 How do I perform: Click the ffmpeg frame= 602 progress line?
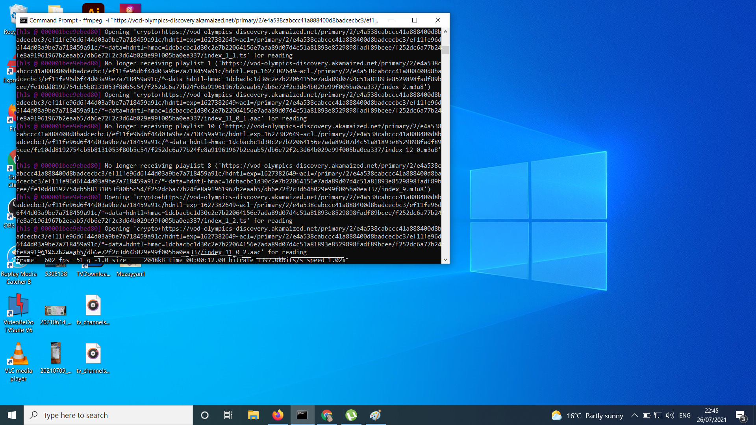pos(181,260)
